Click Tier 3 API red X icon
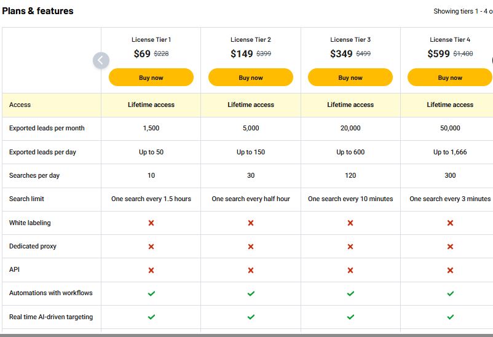The image size is (493, 337). point(350,270)
